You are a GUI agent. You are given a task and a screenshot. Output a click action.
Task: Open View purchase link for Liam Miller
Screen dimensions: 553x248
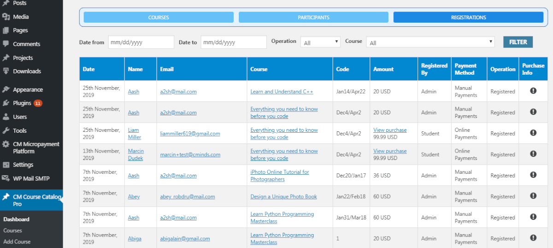pyautogui.click(x=390, y=130)
